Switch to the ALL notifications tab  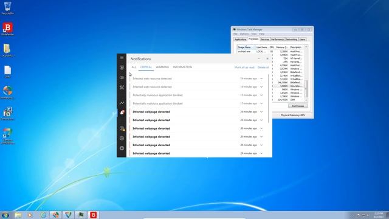pos(134,67)
